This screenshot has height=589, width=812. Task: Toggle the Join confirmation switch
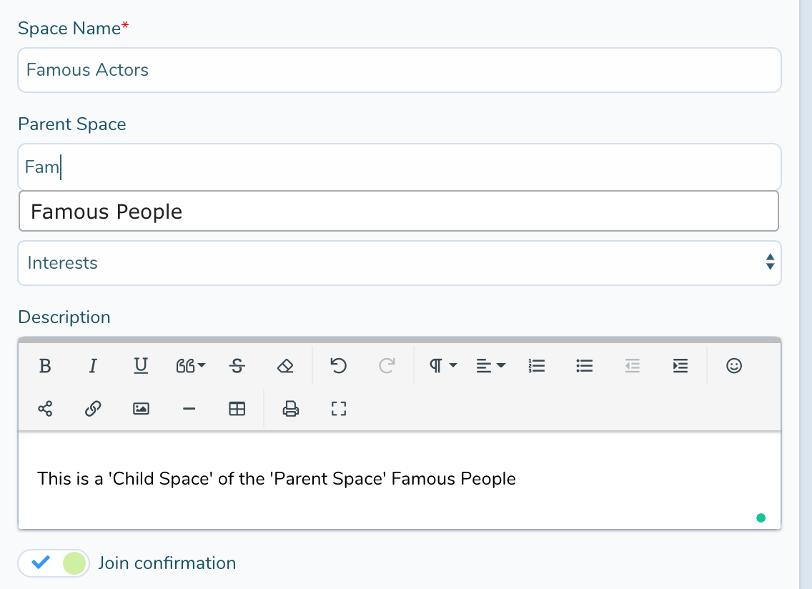coord(54,563)
